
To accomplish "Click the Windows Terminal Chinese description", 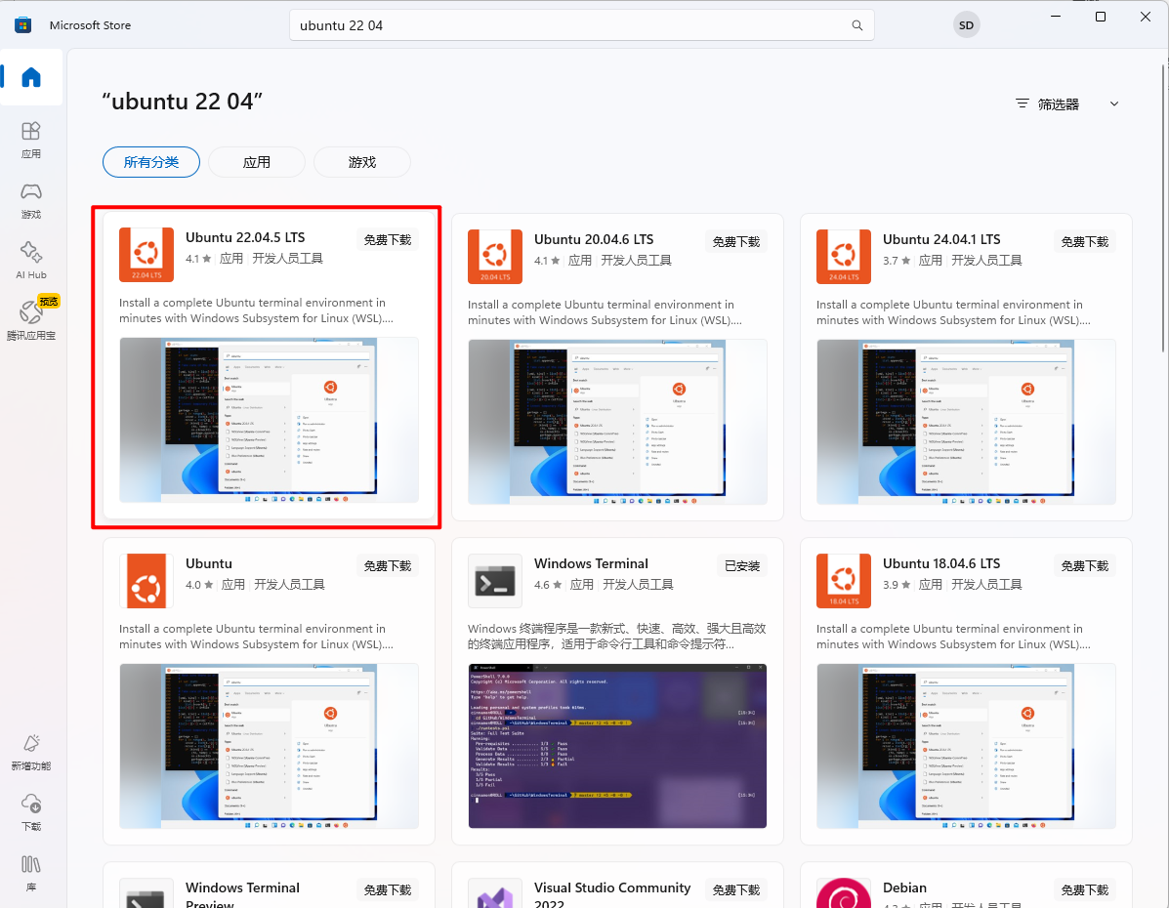I will (616, 637).
